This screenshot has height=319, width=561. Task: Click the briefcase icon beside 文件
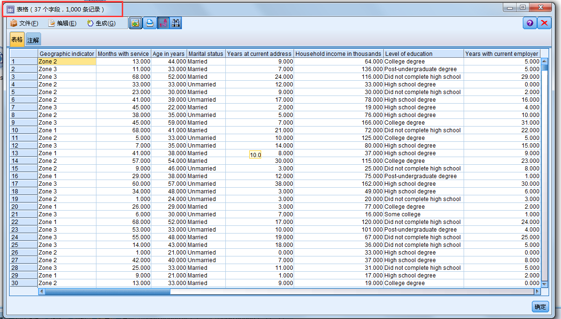[x=14, y=22]
